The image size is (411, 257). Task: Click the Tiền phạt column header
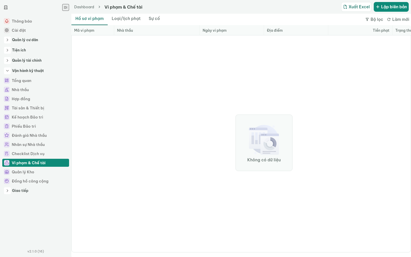point(360,30)
